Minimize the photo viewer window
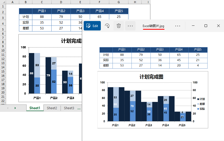 click(193, 26)
